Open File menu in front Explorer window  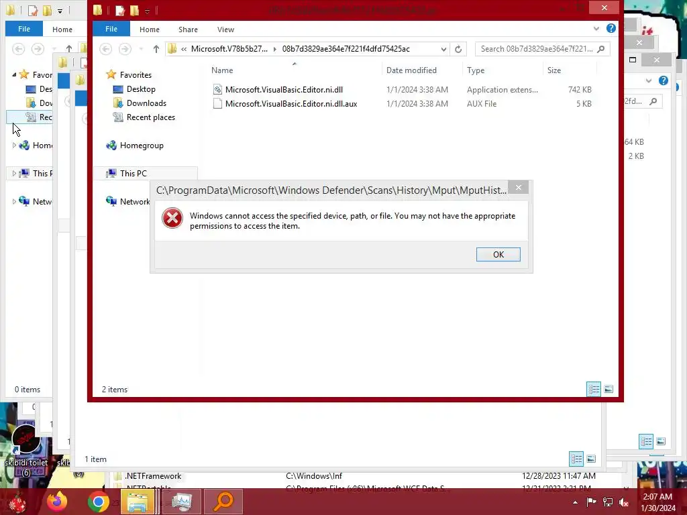click(x=111, y=29)
